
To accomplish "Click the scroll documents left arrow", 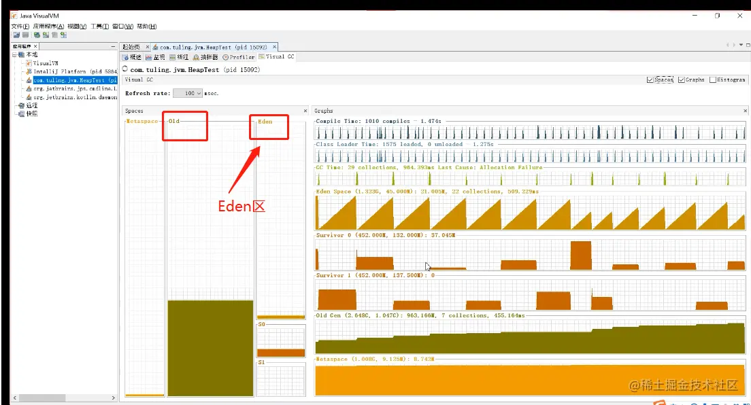I will point(728,45).
